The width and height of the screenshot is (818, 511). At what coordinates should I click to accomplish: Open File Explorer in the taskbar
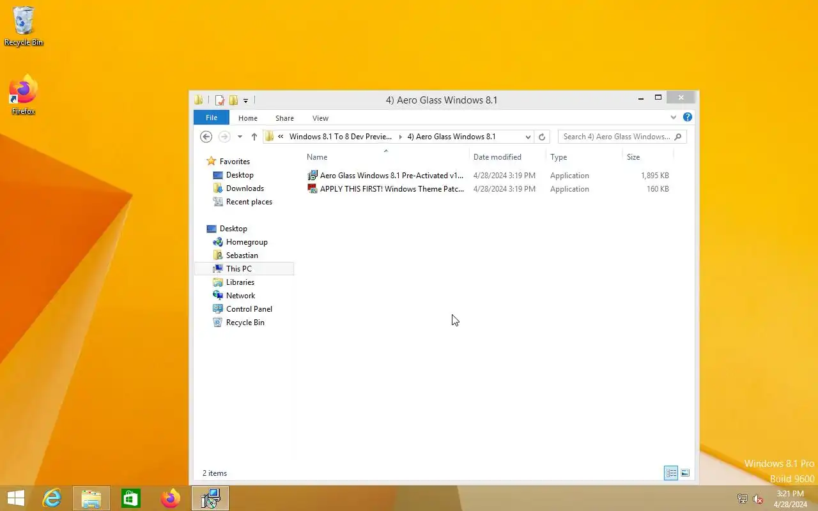click(x=91, y=498)
